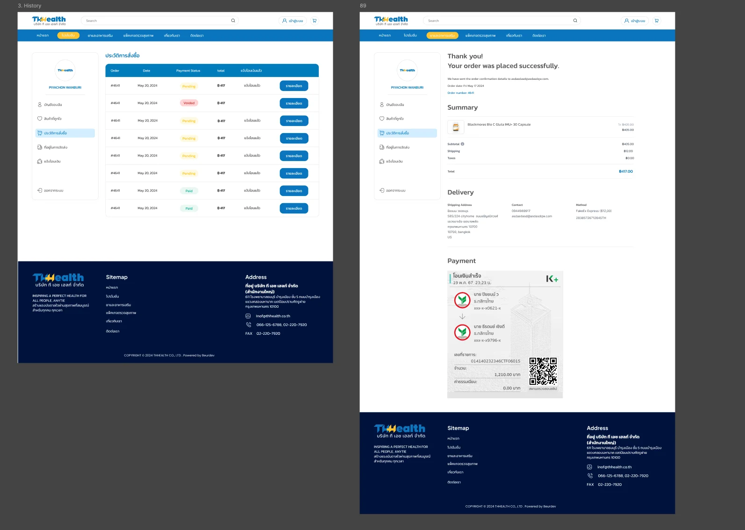Click the Voided status badge in order table
Screen dimensions: 745x530
(189, 103)
